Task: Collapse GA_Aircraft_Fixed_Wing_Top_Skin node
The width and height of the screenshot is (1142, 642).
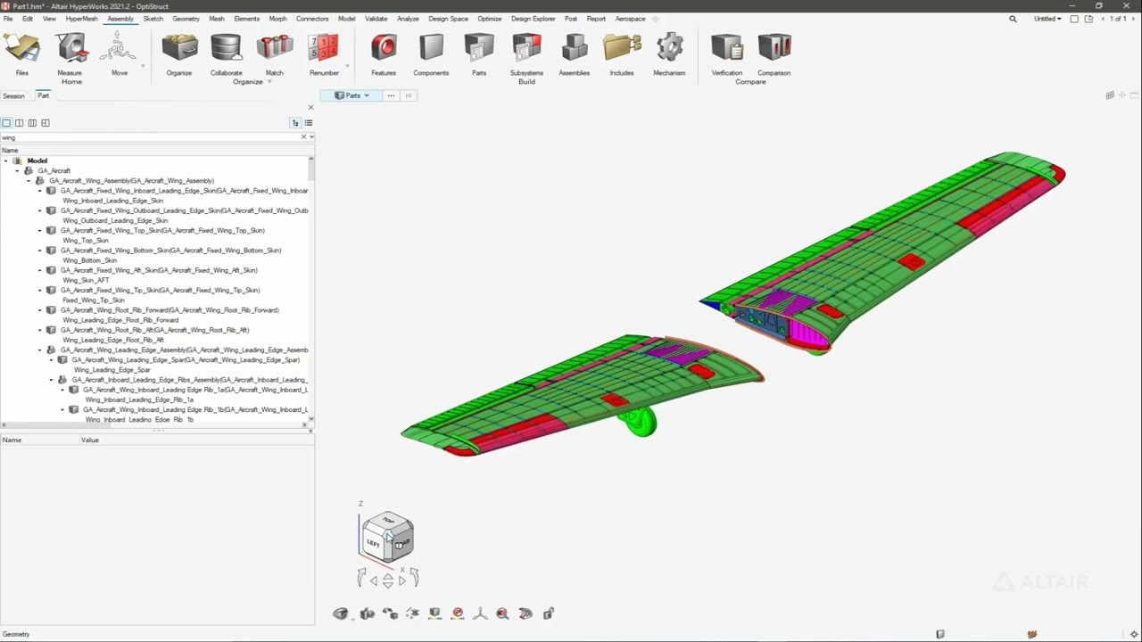Action: click(40, 230)
